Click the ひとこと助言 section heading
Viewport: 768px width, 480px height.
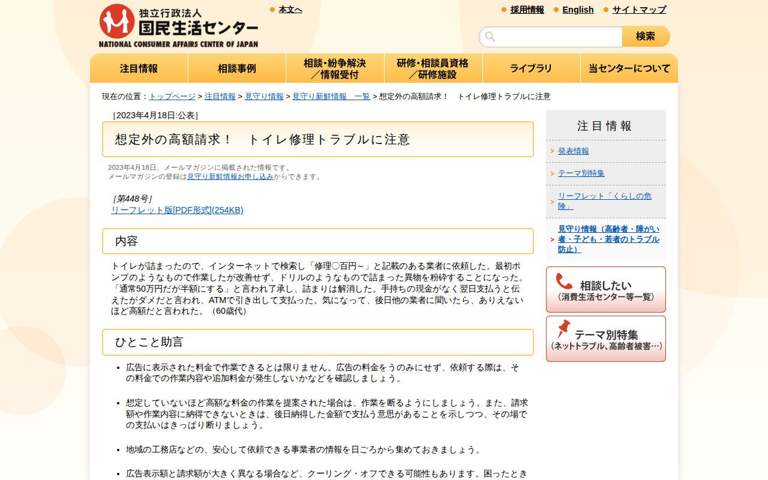(x=318, y=342)
